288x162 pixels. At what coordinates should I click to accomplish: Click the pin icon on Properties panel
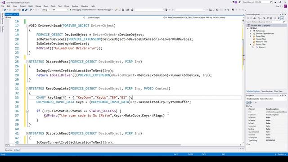pyautogui.click(x=283, y=95)
